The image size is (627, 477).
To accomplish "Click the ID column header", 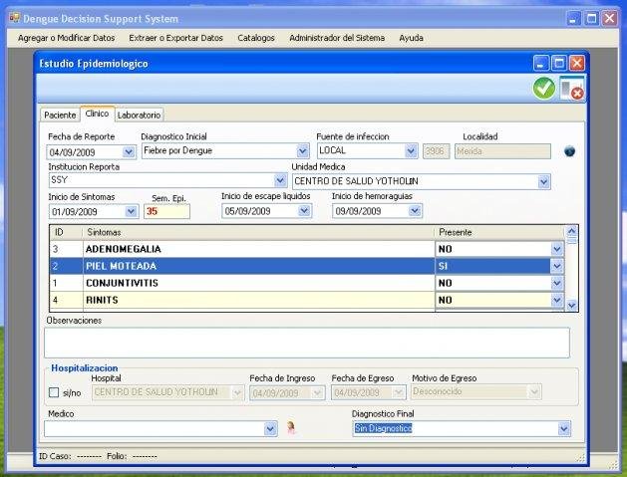I will click(66, 232).
